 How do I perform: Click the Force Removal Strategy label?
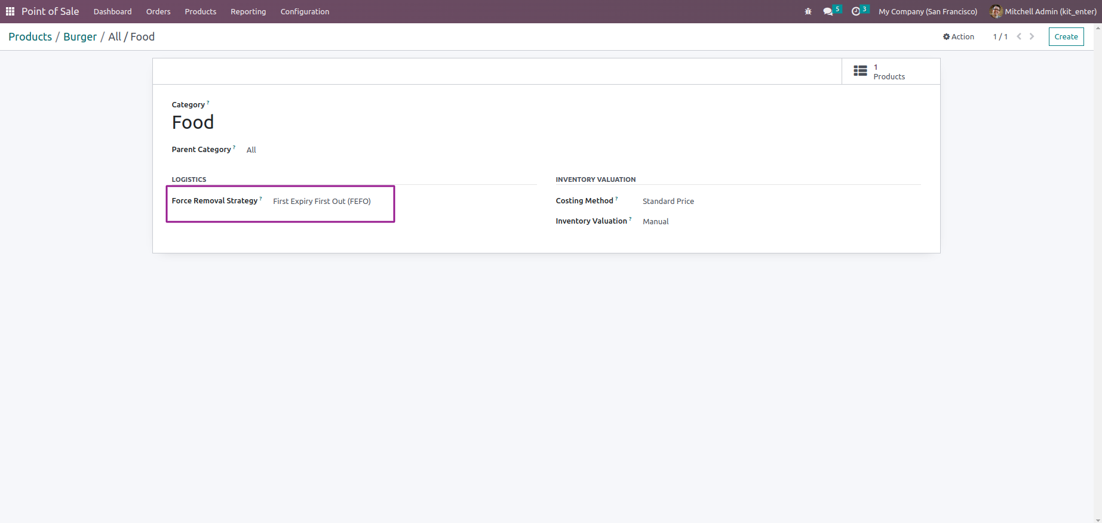pos(214,201)
